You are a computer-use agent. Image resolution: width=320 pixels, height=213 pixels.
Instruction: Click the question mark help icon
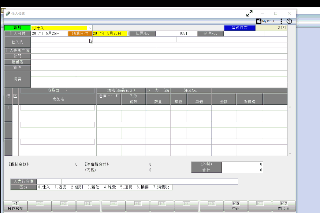[x=289, y=21]
